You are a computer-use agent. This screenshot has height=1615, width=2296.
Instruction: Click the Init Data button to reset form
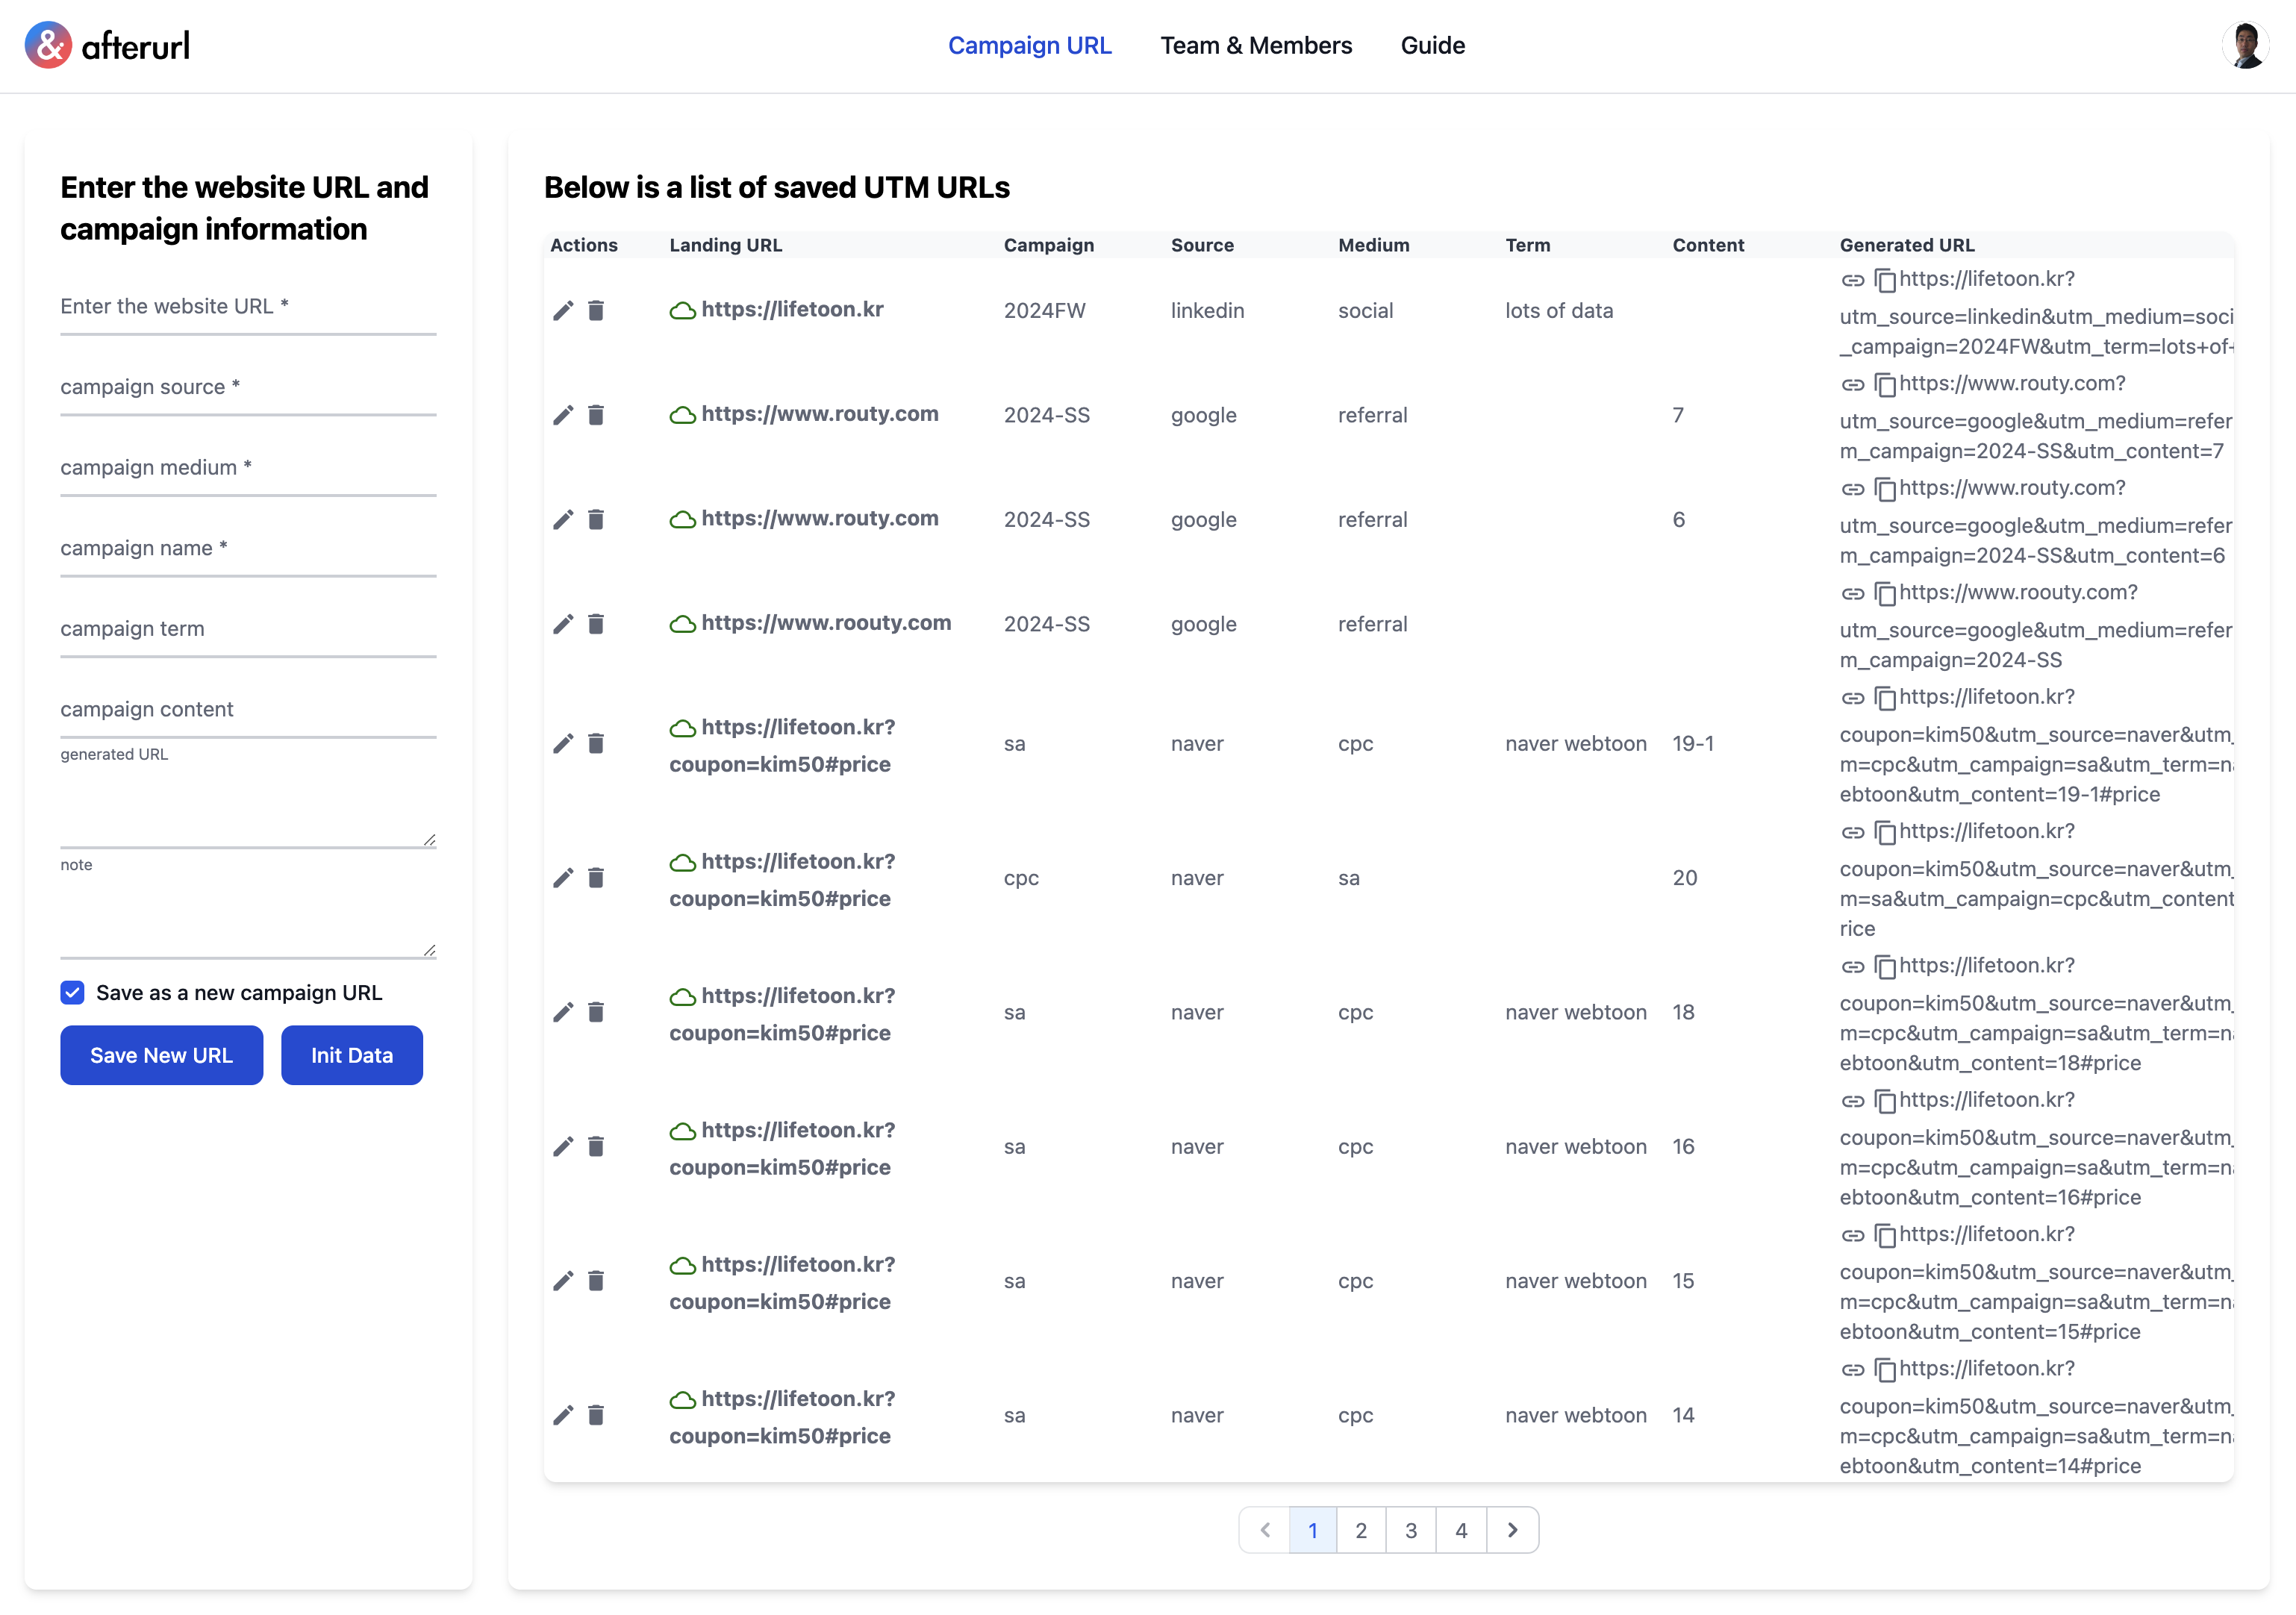pos(352,1054)
